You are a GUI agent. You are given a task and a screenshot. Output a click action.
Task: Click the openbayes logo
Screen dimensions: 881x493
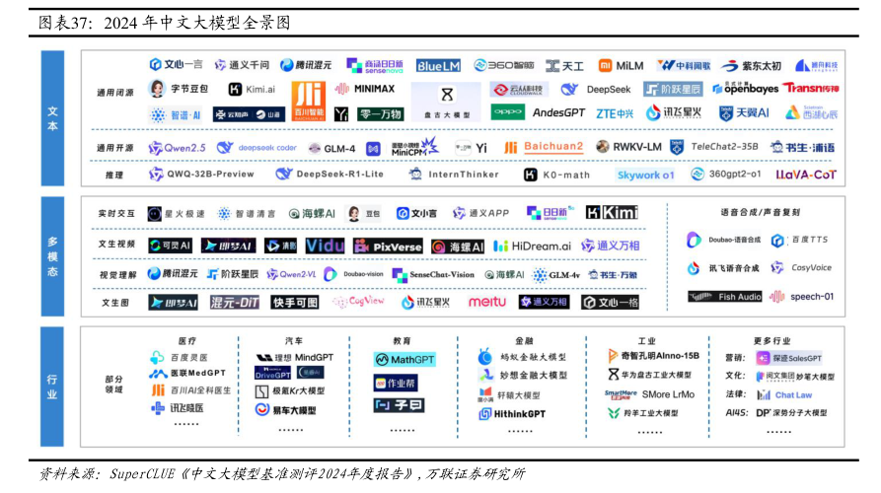pyautogui.click(x=745, y=88)
